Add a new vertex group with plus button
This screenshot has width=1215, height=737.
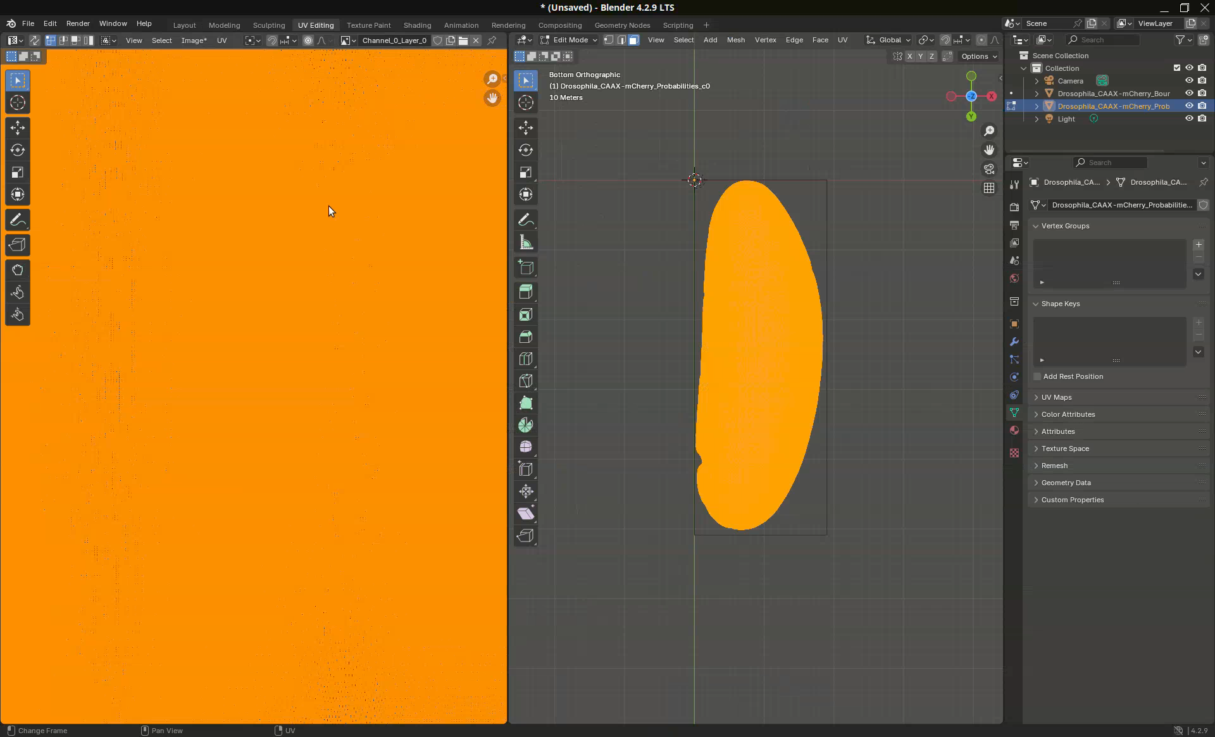(1199, 245)
